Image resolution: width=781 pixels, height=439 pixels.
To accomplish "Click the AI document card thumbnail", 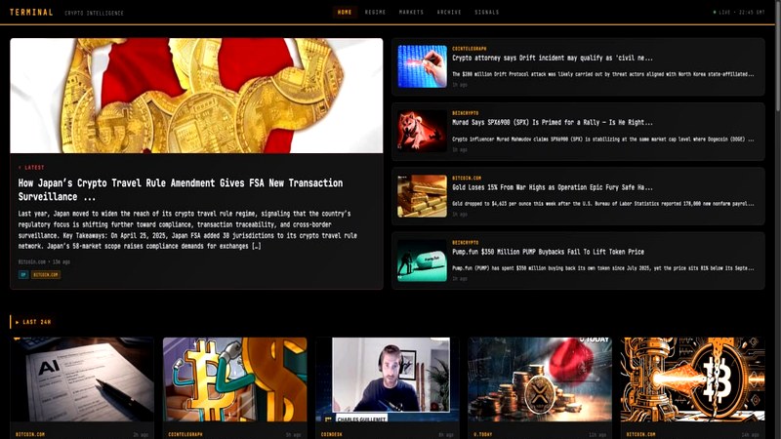I will (83, 379).
